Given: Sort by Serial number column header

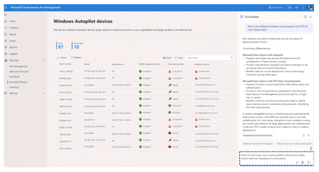Looking at the screenshot, I should (65, 64).
